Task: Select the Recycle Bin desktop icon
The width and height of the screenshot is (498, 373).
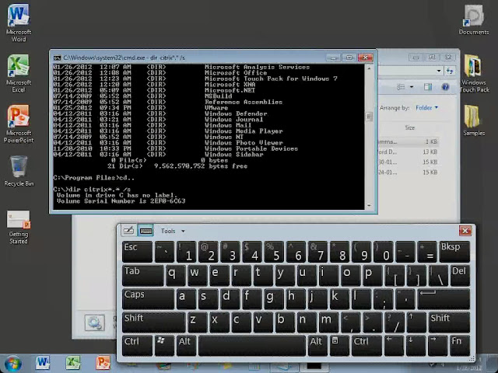Action: pyautogui.click(x=19, y=171)
